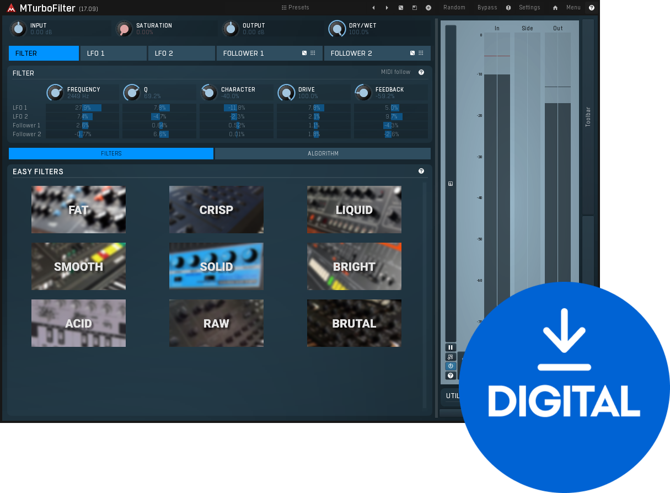Select the FILTERS sub-tab
Screen dimensions: 670x493
pos(111,153)
